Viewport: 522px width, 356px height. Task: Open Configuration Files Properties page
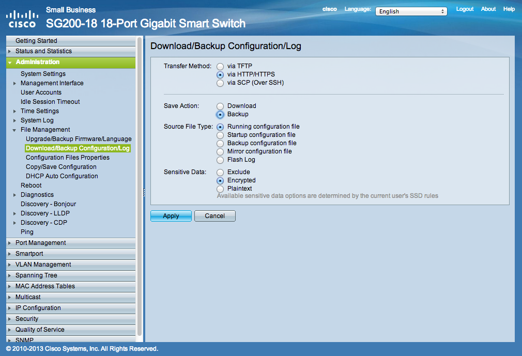click(68, 158)
